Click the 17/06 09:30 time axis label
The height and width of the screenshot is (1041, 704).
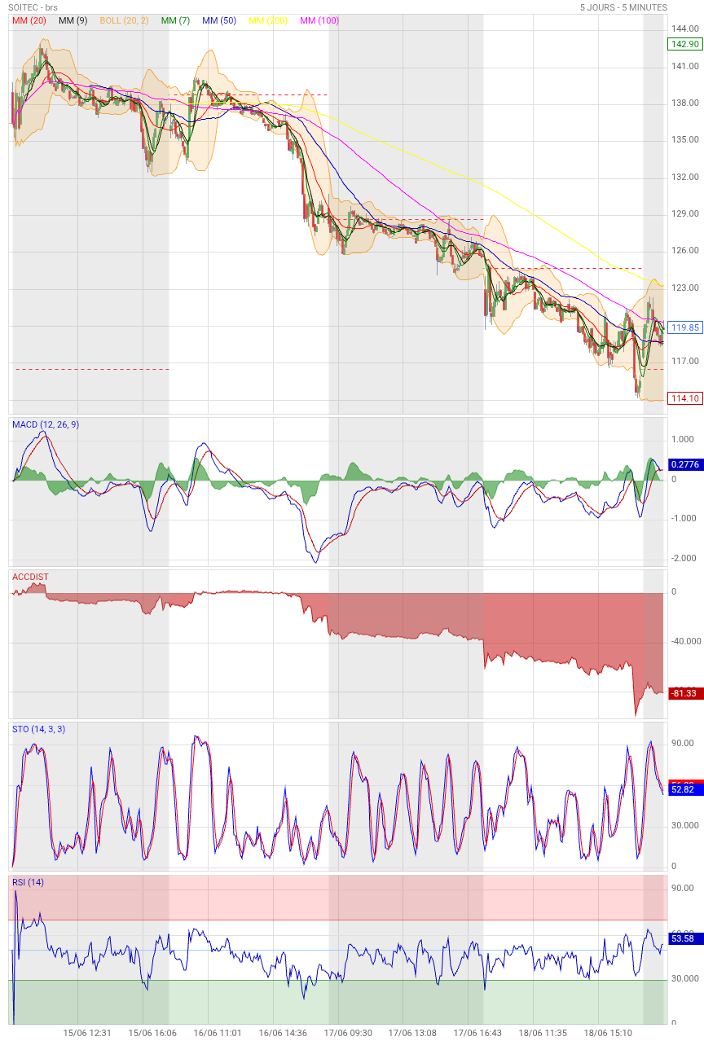coord(348,1033)
